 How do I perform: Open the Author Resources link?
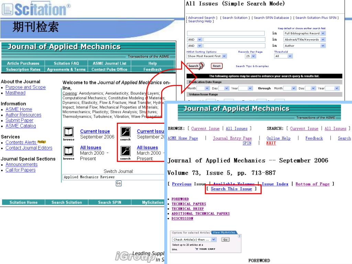point(23,115)
